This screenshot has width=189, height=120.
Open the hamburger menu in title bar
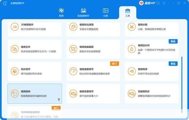tap(164, 3)
